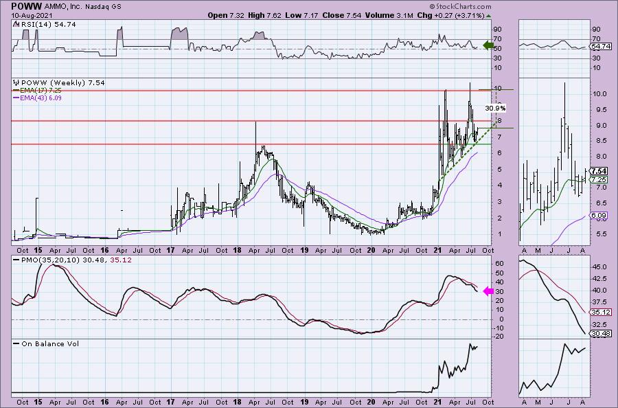618x408 pixels.
Task: Open the StockCharts.com copyright link
Action: click(460, 6)
